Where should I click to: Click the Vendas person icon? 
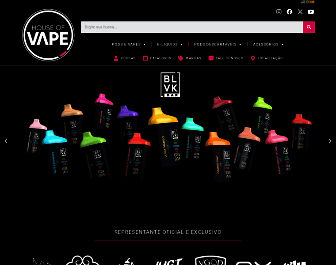[116, 58]
